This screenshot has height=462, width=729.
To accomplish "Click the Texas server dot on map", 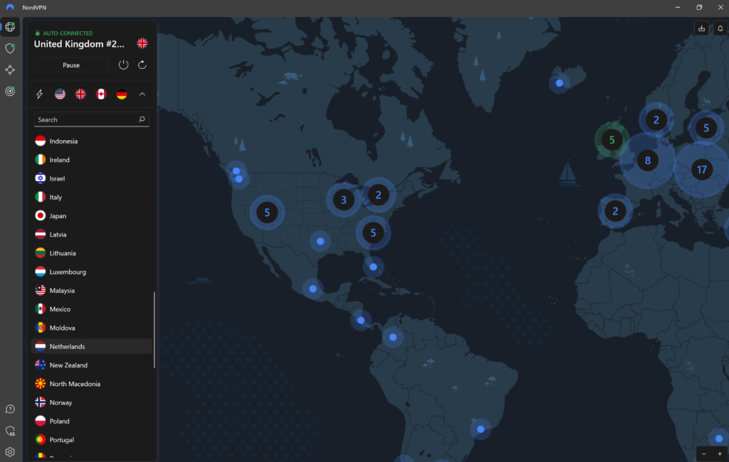I will tap(320, 241).
